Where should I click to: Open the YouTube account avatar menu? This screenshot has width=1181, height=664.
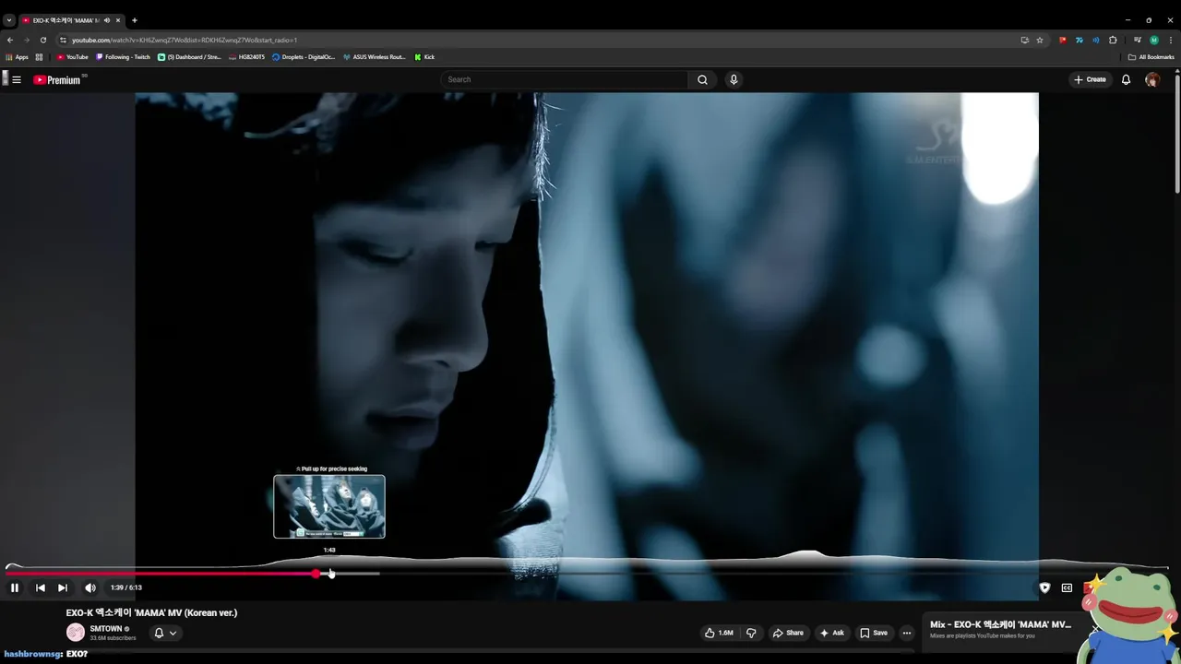(x=1151, y=79)
